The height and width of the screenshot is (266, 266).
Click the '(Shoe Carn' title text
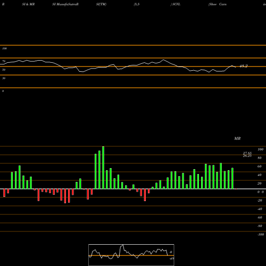(x=218, y=4)
